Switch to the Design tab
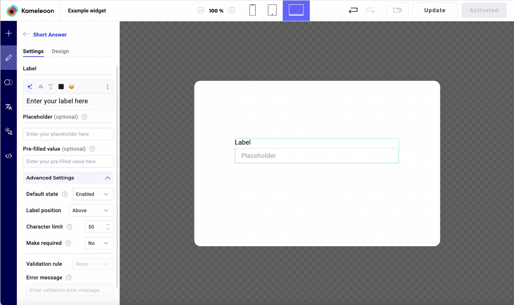Viewport: 514px width, 305px height. tap(60, 51)
